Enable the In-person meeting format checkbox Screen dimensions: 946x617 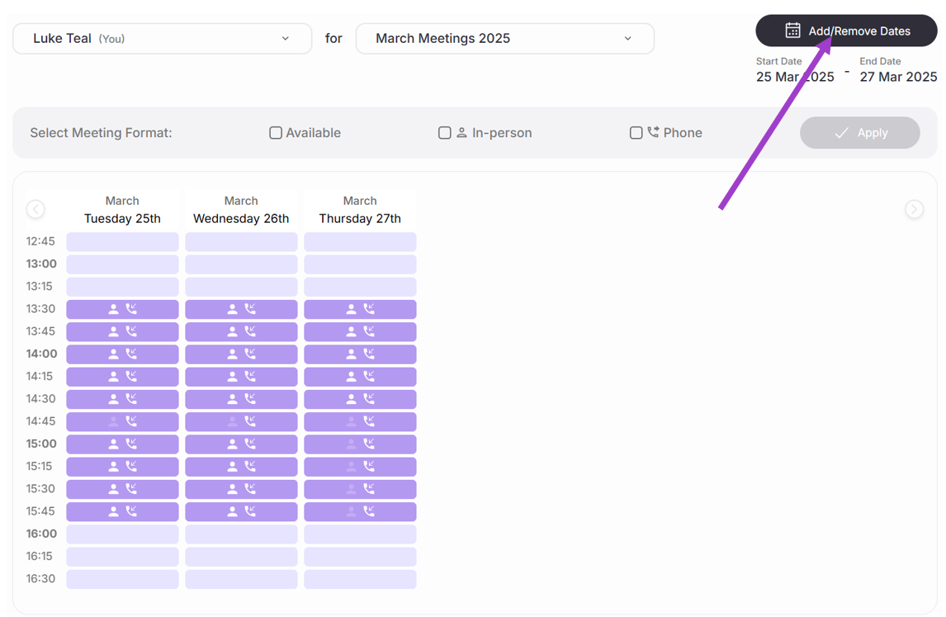point(444,133)
